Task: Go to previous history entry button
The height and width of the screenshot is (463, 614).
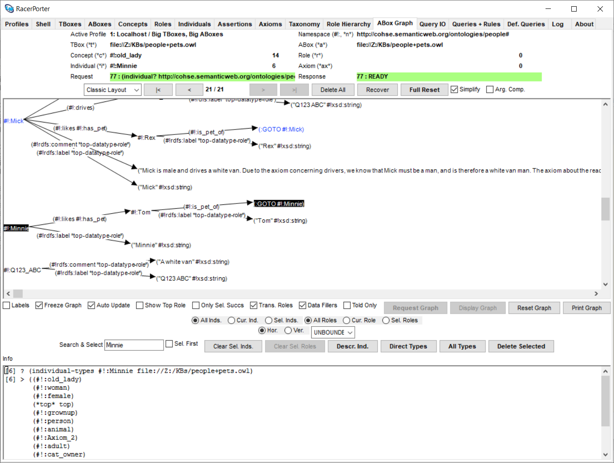Action: point(189,89)
